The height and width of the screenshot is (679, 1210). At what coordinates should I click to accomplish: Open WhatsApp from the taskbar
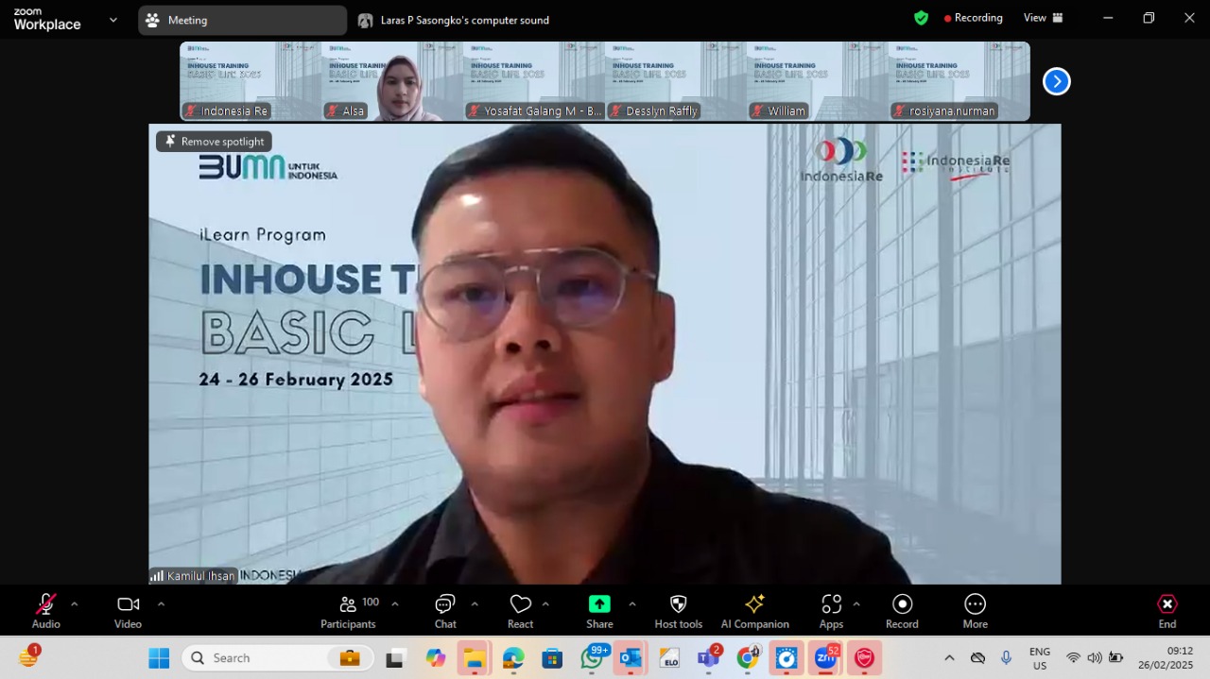pyautogui.click(x=593, y=657)
